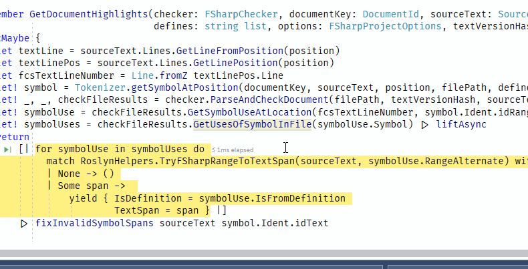The image size is (528, 269).
Task: Click the FSharpChecker type name
Action: coord(241,14)
